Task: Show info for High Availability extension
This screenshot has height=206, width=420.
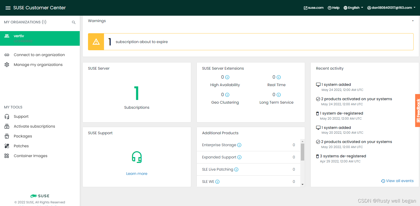Action: [x=227, y=77]
